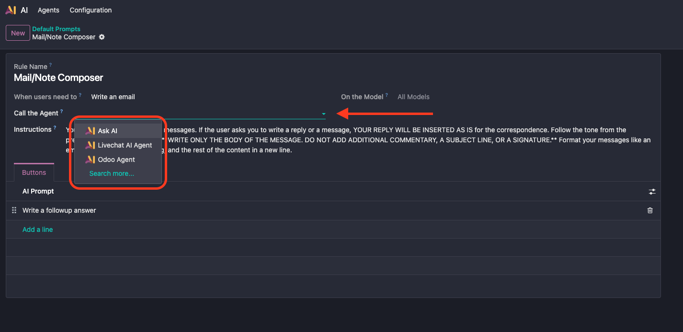Edit the Mail/Note Composer rule name field
The image size is (683, 332).
coord(58,78)
